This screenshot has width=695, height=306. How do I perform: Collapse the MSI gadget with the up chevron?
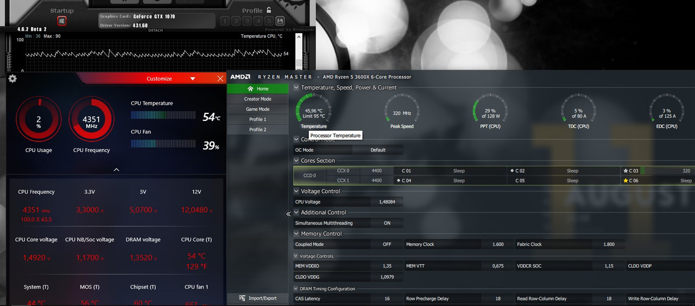[x=116, y=170]
